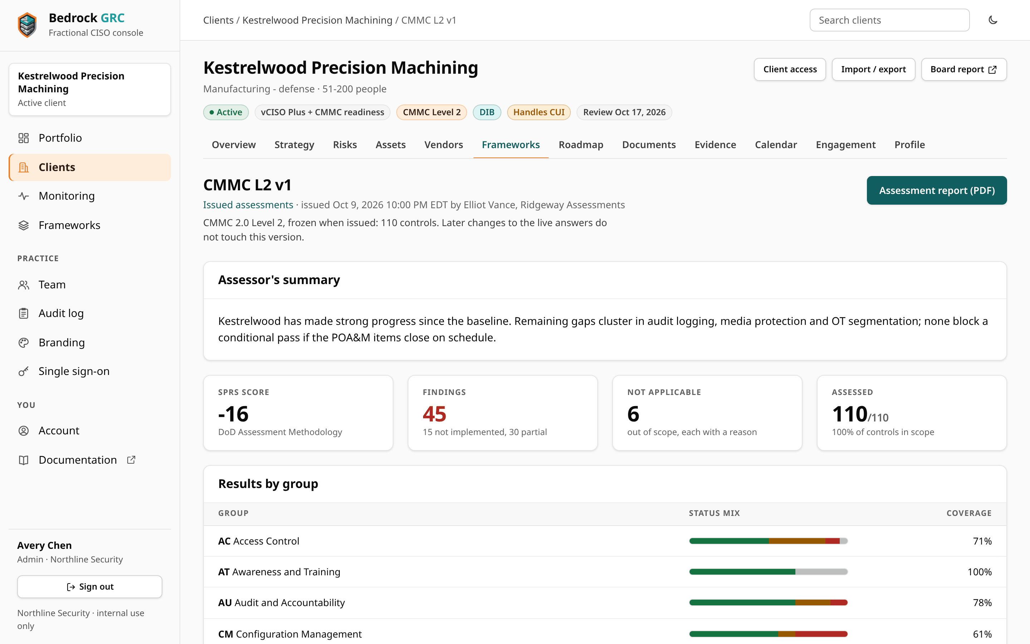Click the Monitoring pulse icon
This screenshot has height=644, width=1030.
(23, 196)
